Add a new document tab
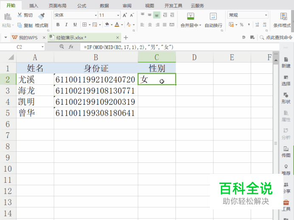Screen dimensions: 294x220 click(126, 38)
